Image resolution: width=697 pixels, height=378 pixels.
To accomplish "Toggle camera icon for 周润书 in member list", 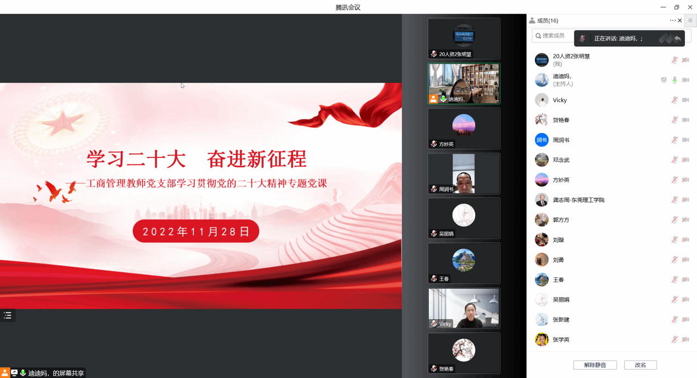I will pos(685,140).
